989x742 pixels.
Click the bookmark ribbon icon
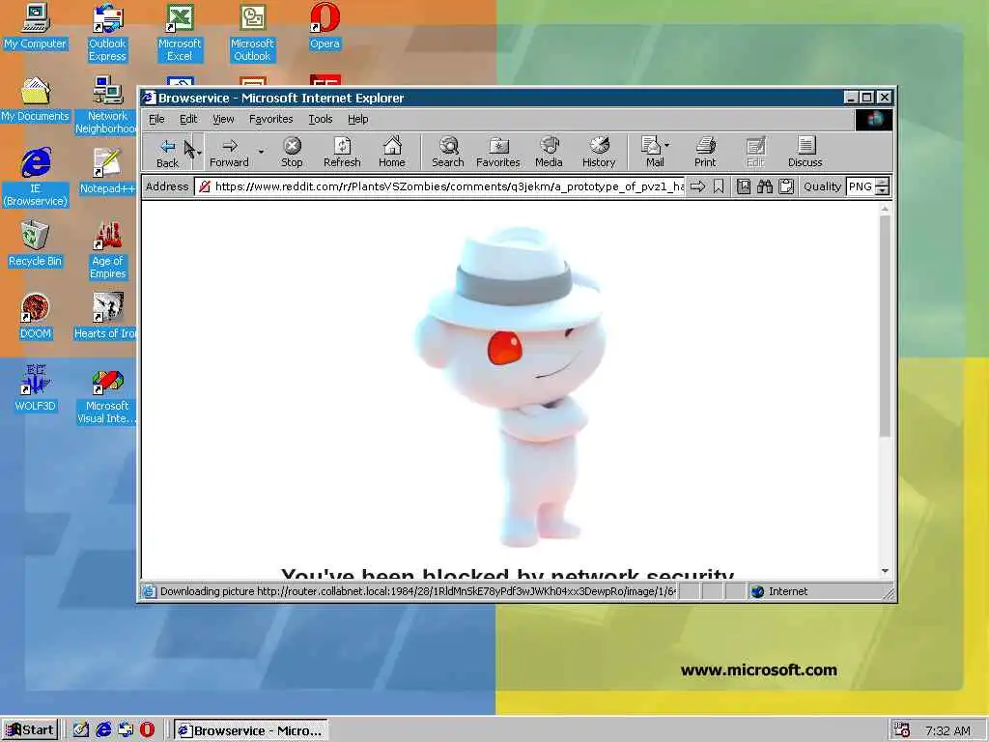tap(719, 186)
